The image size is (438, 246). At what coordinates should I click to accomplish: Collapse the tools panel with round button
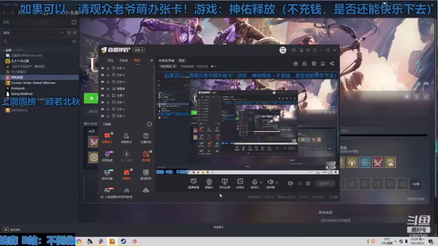(149, 124)
